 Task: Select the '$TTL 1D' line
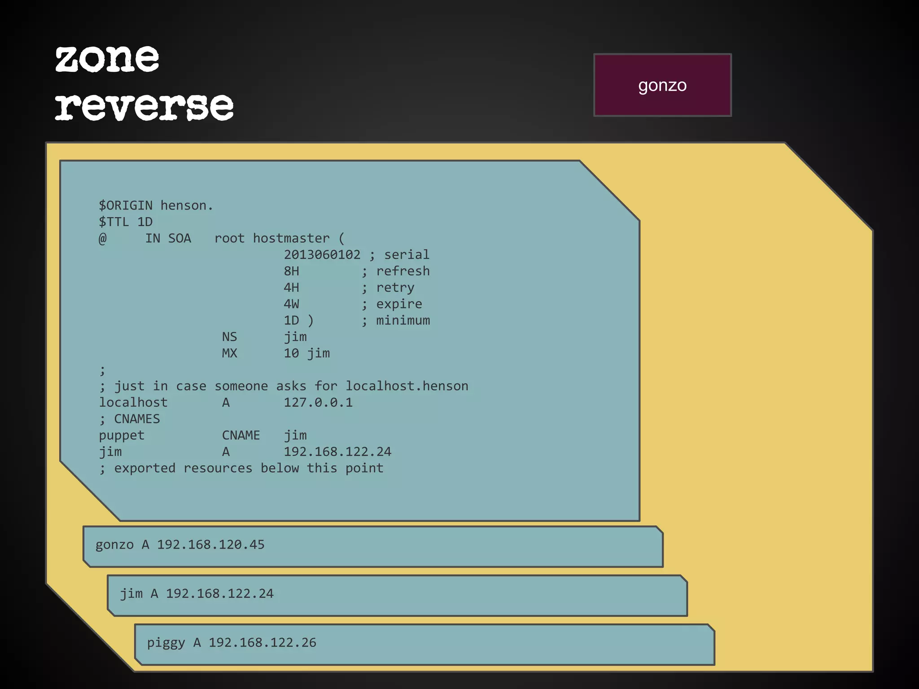click(126, 222)
